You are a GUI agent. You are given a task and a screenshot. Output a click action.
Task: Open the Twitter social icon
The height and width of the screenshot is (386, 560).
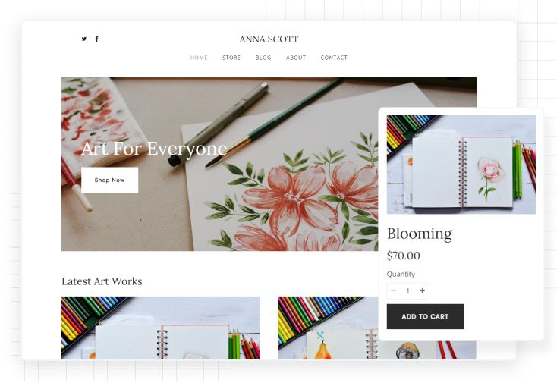[84, 39]
